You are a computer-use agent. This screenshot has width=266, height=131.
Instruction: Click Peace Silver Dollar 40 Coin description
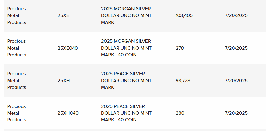point(126,113)
